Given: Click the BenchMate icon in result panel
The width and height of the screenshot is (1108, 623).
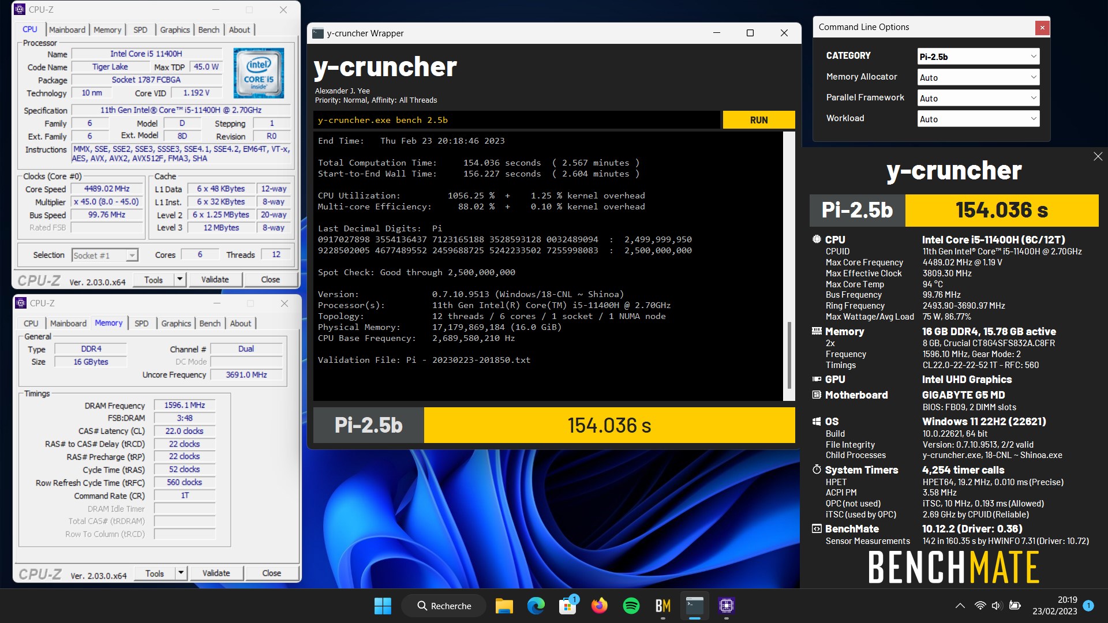Looking at the screenshot, I should click(817, 528).
